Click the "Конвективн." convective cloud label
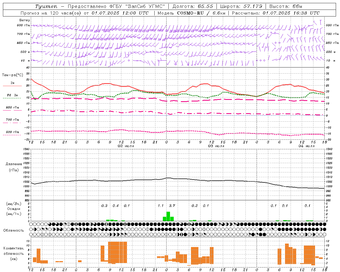Image resolution: width=340 pixels, height=272 pixels. coord(14,248)
